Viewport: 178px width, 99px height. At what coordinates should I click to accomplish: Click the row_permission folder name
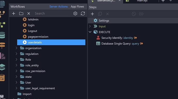point(35,71)
